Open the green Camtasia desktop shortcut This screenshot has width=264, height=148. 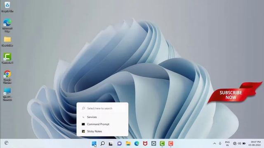coord(7,58)
